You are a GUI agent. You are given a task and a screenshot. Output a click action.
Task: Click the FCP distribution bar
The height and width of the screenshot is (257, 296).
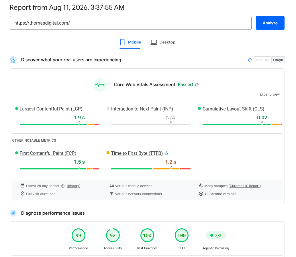[60, 169]
